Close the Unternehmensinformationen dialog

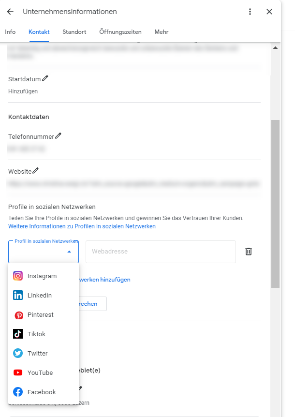coord(269,12)
